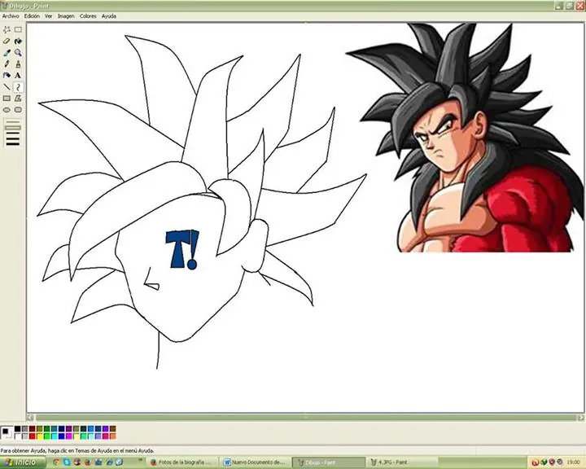The height and width of the screenshot is (469, 586).
Task: Select the Curve tool
Action: pos(18,87)
